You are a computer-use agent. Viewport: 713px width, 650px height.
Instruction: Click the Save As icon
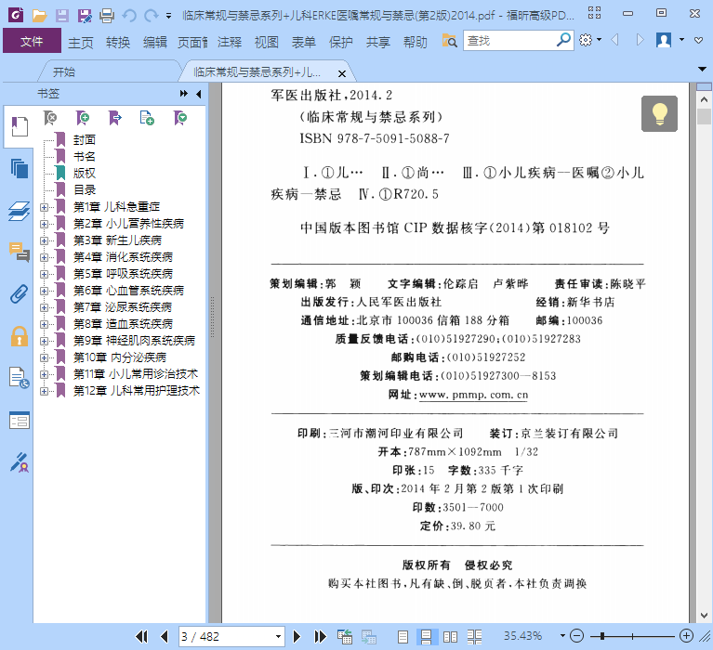point(85,16)
